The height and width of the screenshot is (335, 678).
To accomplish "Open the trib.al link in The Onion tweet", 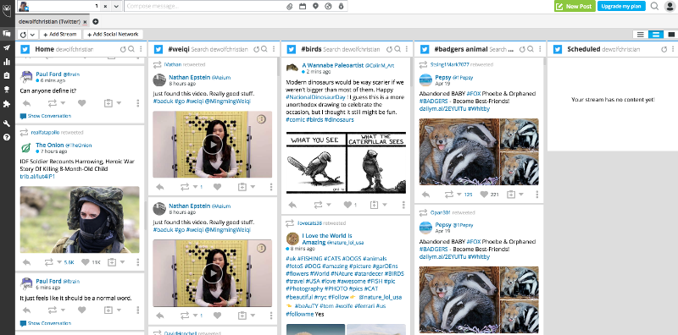I will pos(37,177).
